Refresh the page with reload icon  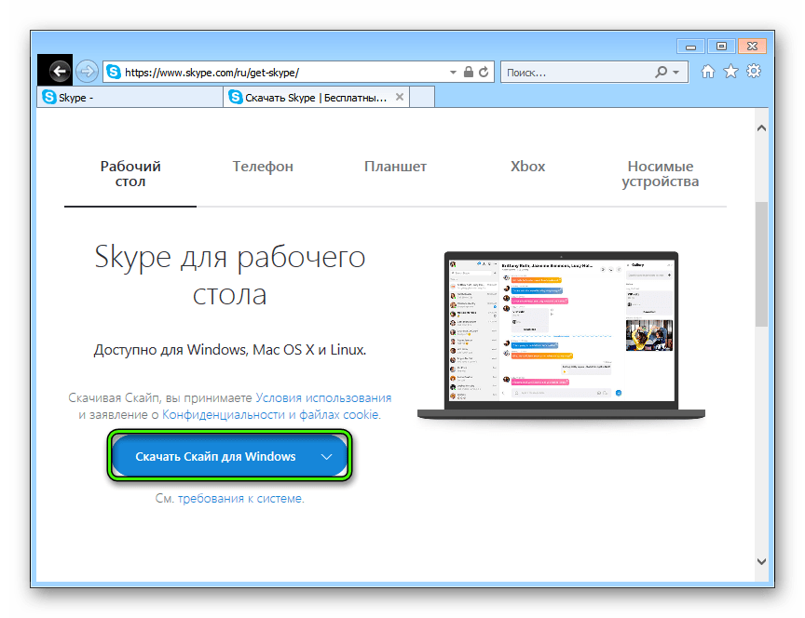[484, 72]
